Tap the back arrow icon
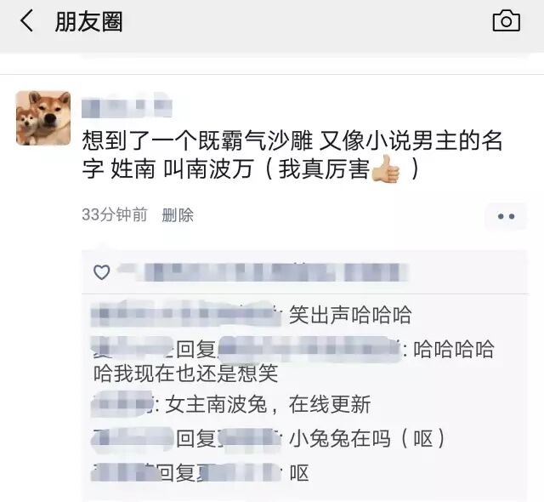Image resolution: width=544 pixels, height=502 pixels. [26, 20]
